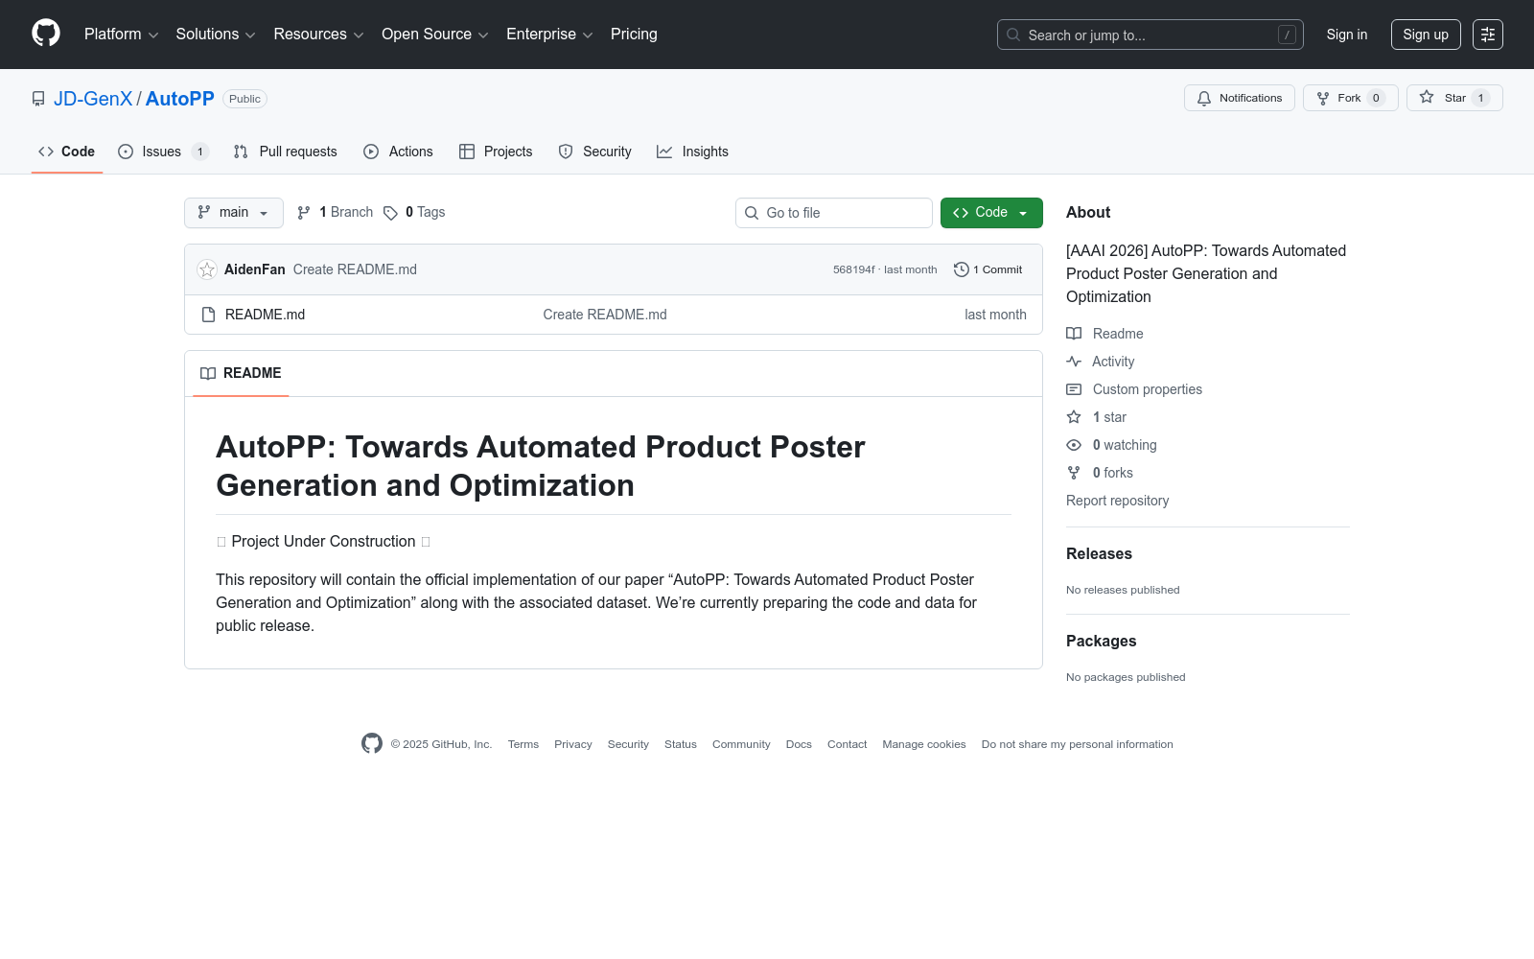Click the star icon beside 1 star
This screenshot has height=959, width=1534.
click(1074, 417)
